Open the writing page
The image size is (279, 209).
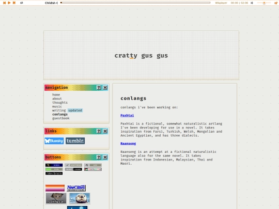coord(59,110)
